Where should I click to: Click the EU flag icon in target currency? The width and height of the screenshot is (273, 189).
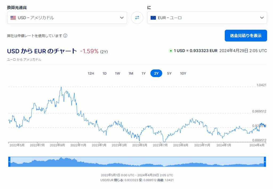pyautogui.click(x=153, y=18)
